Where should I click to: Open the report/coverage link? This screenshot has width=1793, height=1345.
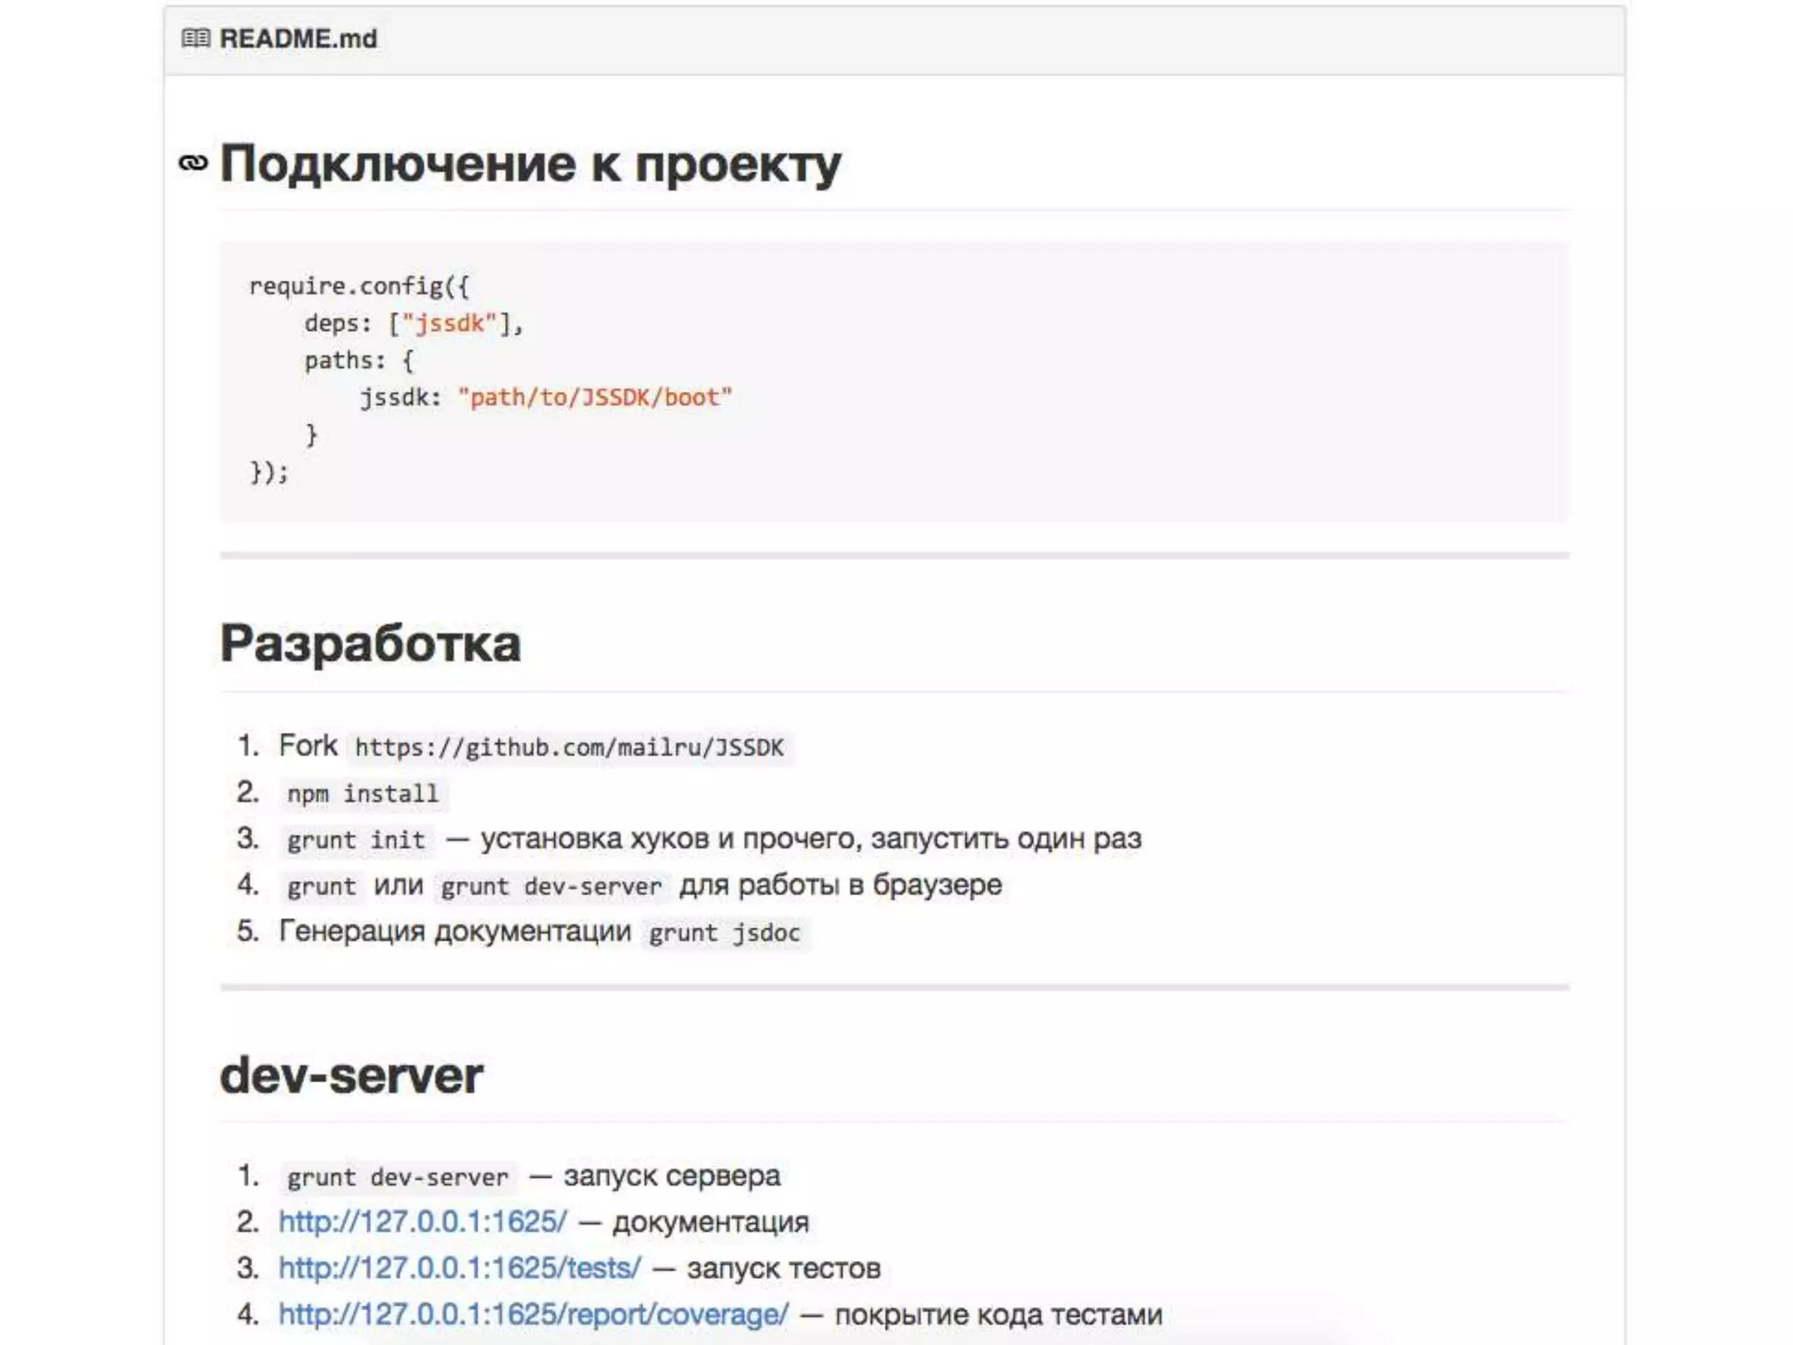tap(532, 1314)
